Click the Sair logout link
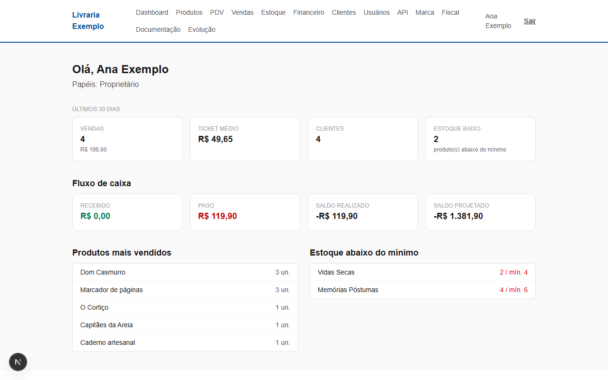608x380 pixels. [530, 21]
